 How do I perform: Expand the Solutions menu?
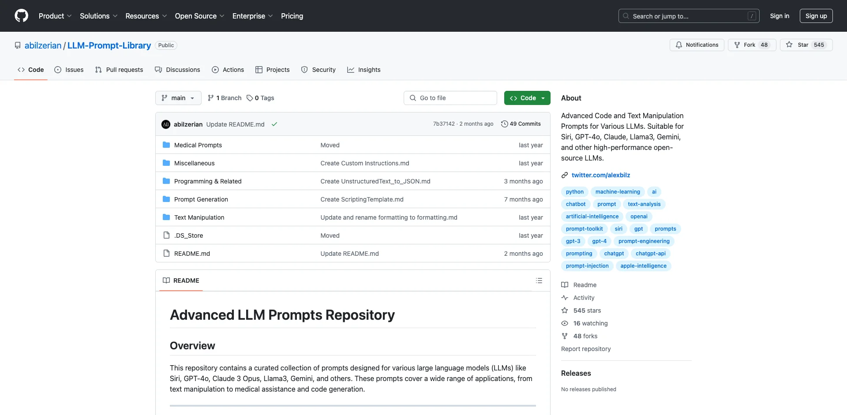[98, 16]
